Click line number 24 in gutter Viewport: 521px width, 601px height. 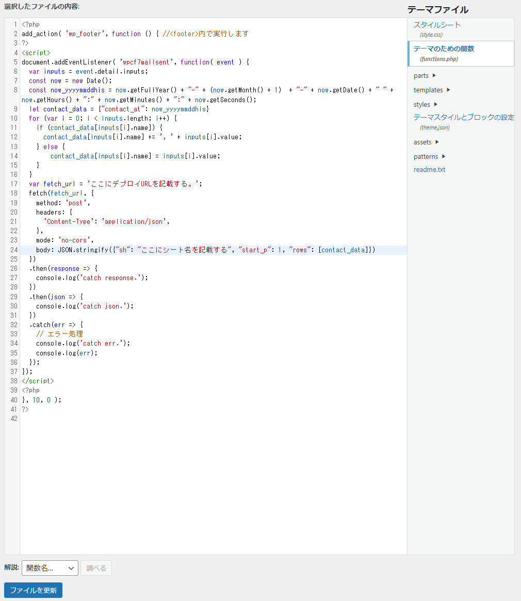pos(14,250)
